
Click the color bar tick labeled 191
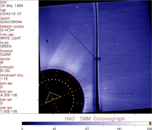pyautogui.click(x=119, y=128)
